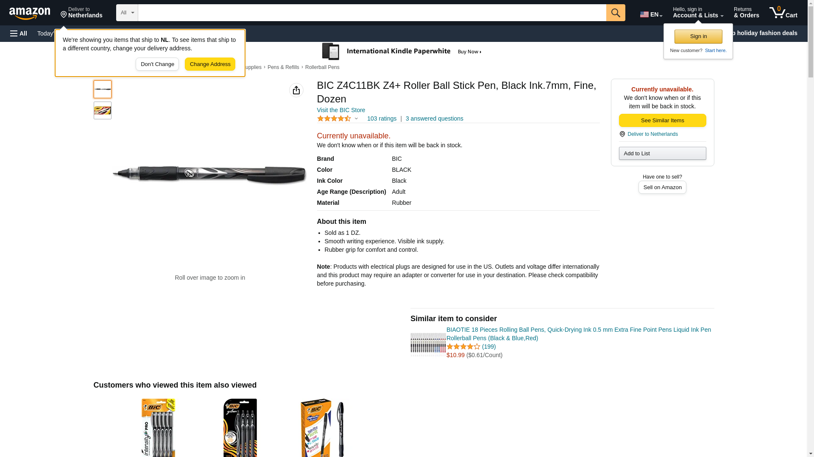Expand the search category All dropdown
The height and width of the screenshot is (457, 814).
tap(127, 13)
